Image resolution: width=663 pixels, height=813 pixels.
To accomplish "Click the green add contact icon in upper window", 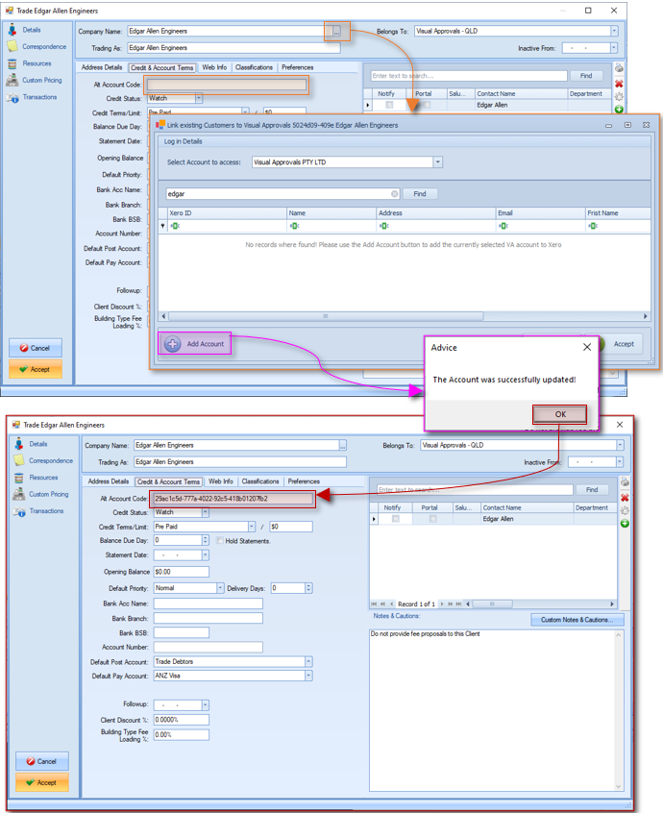I will 619,109.
